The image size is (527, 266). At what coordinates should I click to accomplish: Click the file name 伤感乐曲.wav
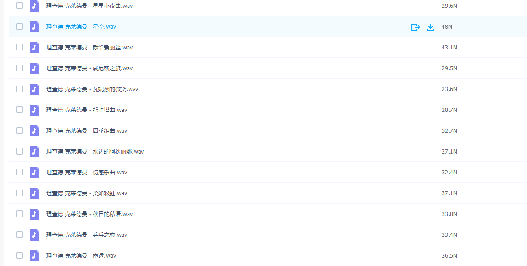click(87, 172)
